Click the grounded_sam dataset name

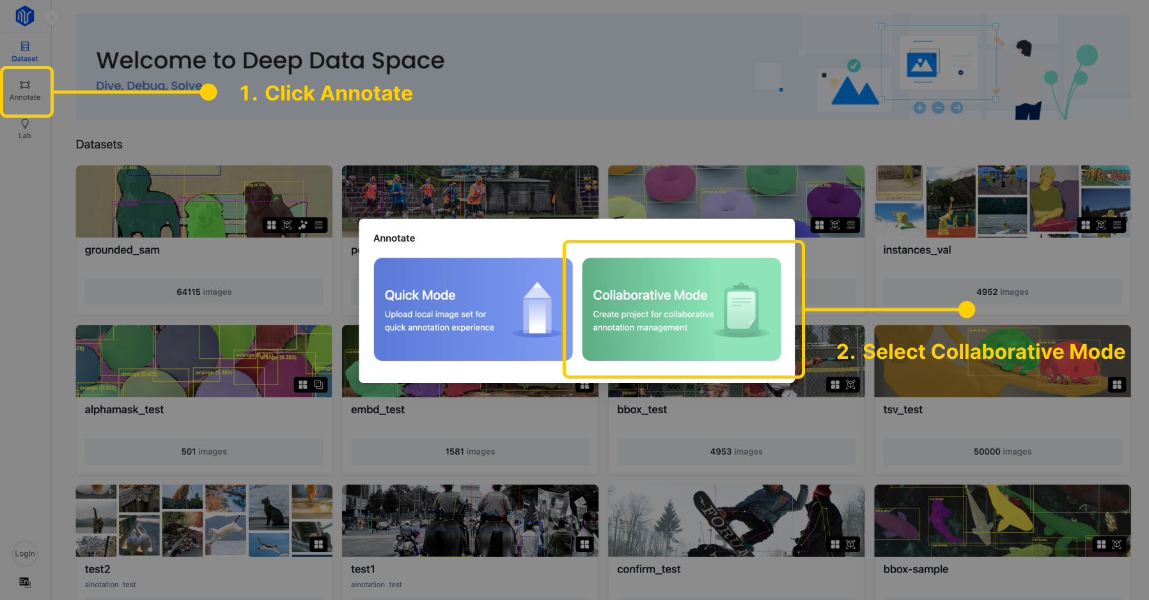(122, 250)
